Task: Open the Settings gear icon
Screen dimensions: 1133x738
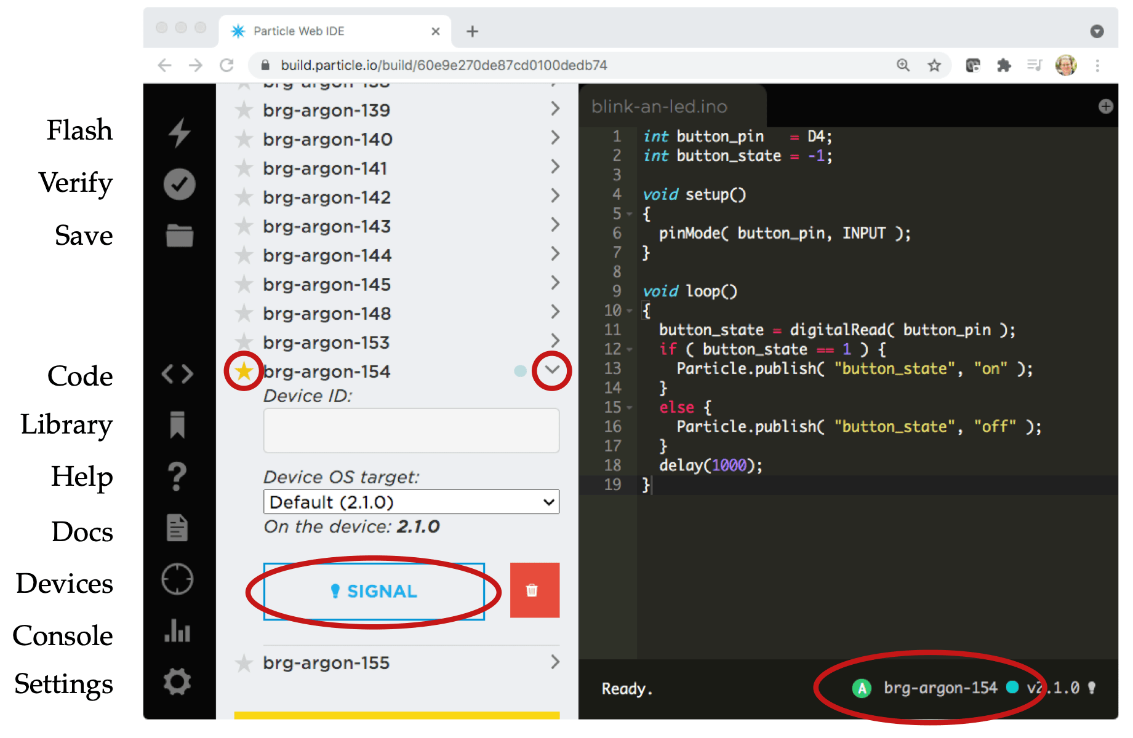Action: (x=177, y=681)
